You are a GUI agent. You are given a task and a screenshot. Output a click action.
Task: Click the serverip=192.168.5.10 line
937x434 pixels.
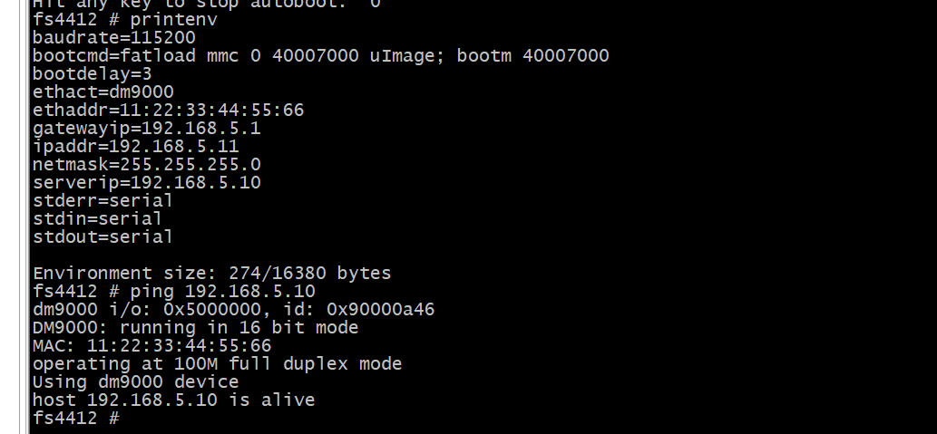(147, 182)
